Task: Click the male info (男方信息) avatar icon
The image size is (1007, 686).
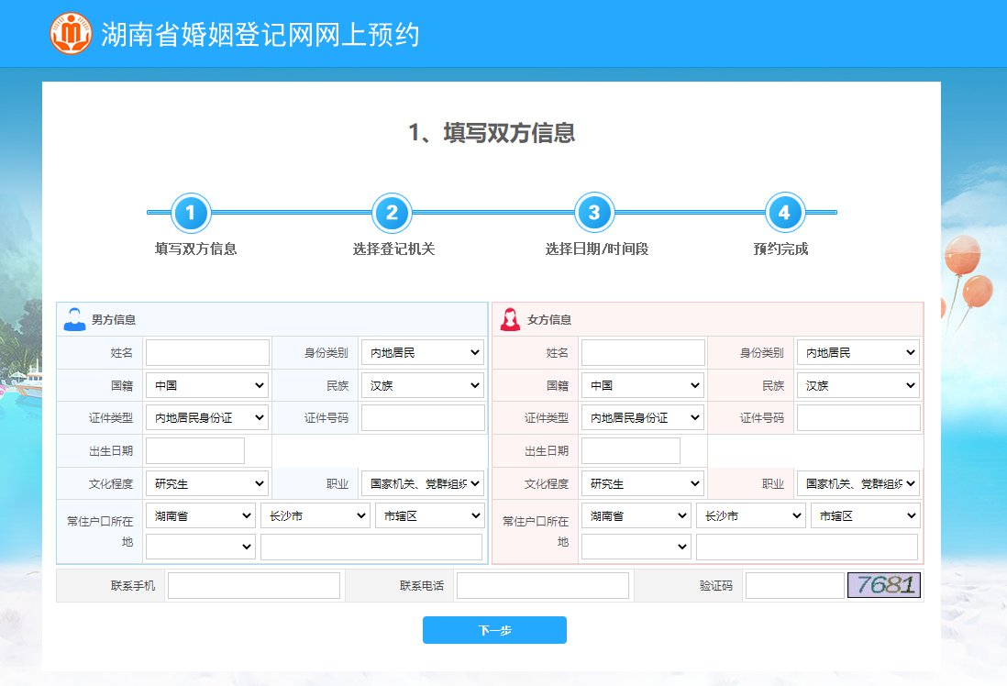Action: (x=74, y=319)
